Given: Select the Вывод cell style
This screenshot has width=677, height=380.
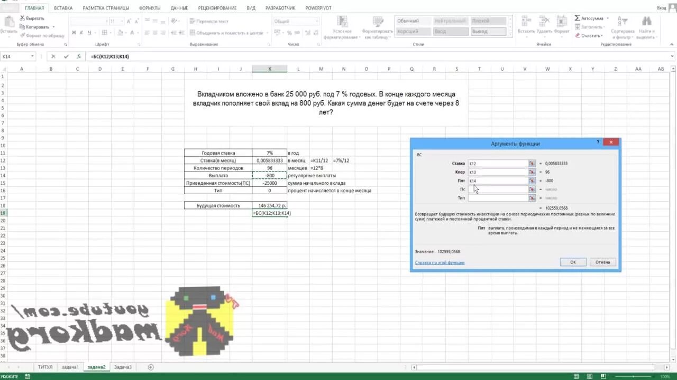Looking at the screenshot, I should [x=488, y=32].
